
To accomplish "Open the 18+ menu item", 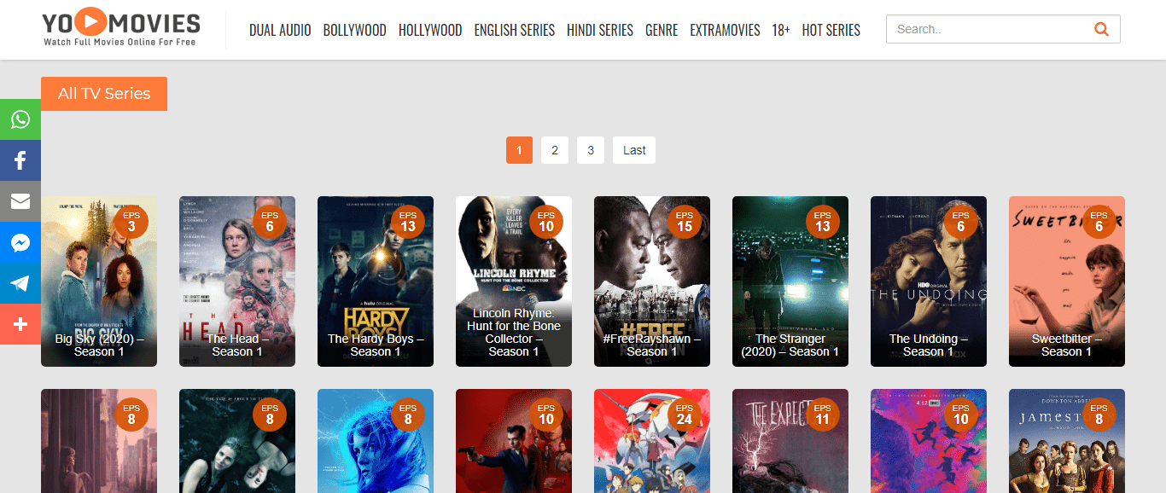I will pyautogui.click(x=781, y=30).
